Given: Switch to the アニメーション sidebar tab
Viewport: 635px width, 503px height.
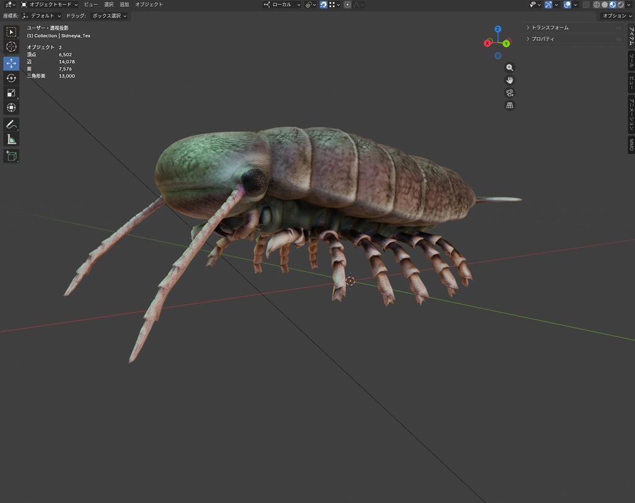Looking at the screenshot, I should (x=631, y=115).
